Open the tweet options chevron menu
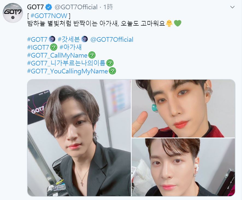This screenshot has width=242, height=200. point(232,7)
